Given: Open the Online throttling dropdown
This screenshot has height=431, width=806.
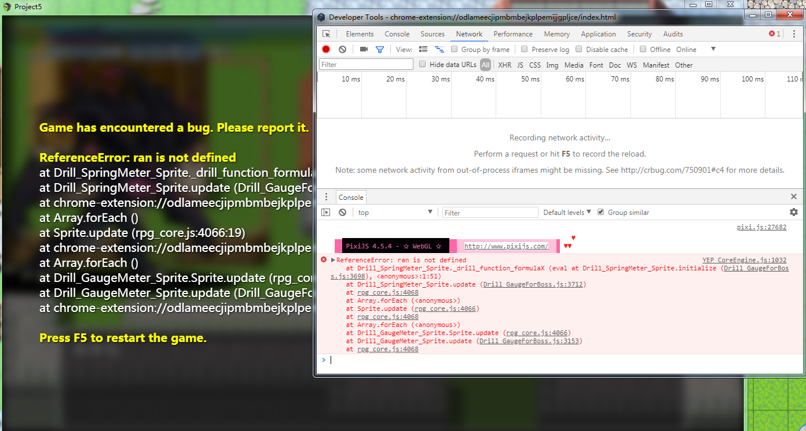Looking at the screenshot, I should coord(697,50).
